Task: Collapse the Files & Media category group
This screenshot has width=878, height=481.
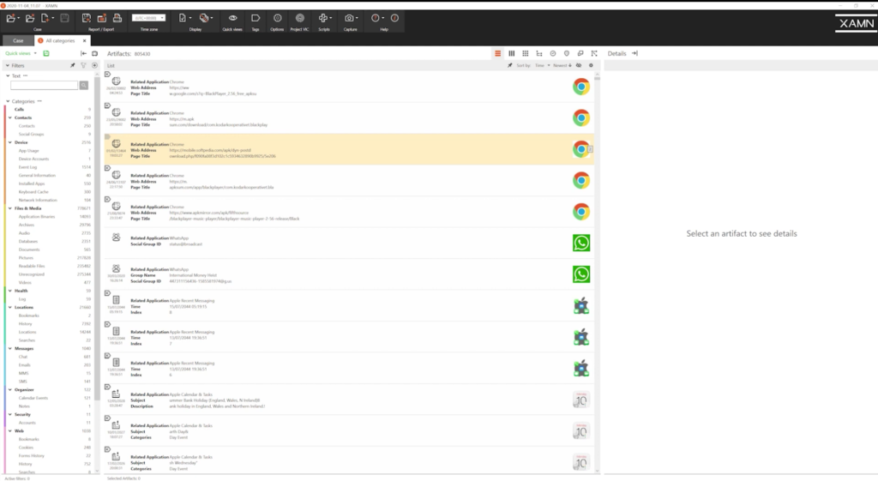Action: [10, 208]
